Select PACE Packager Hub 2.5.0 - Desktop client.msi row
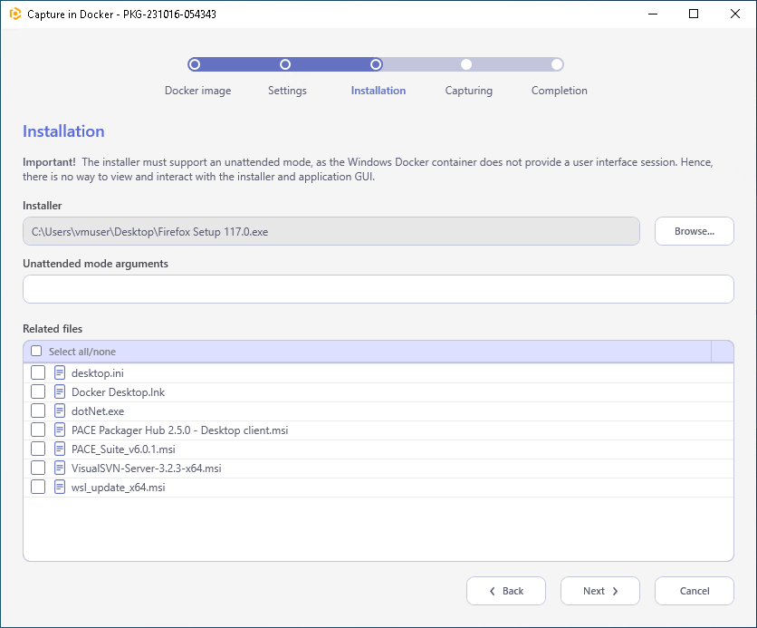 (x=378, y=430)
